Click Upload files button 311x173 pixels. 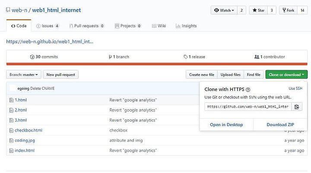point(231,75)
